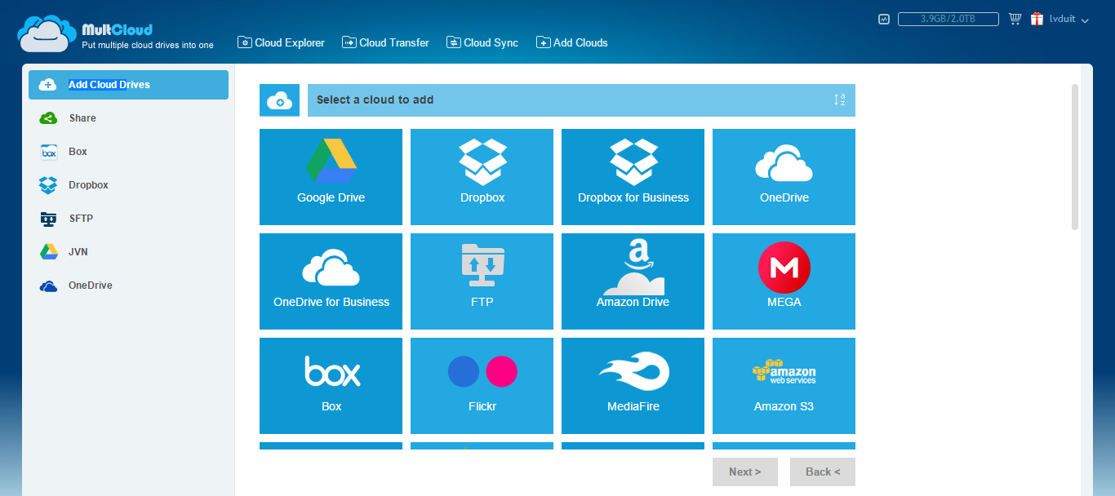Select the Google Drive cloud tile

(x=331, y=177)
